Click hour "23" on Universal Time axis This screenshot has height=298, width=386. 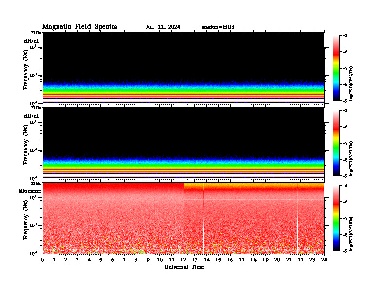pyautogui.click(x=312, y=260)
